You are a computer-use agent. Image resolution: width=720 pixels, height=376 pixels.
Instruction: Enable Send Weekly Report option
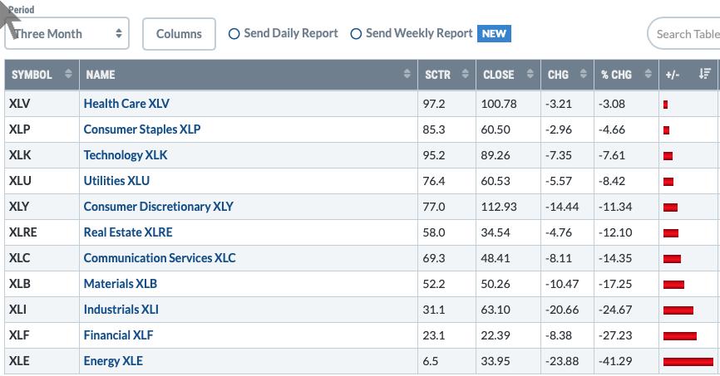357,34
